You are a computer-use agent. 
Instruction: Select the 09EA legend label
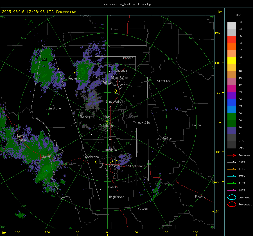point(242,162)
